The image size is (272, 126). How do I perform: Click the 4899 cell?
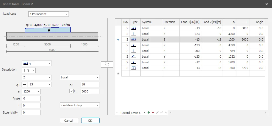(x=229, y=45)
